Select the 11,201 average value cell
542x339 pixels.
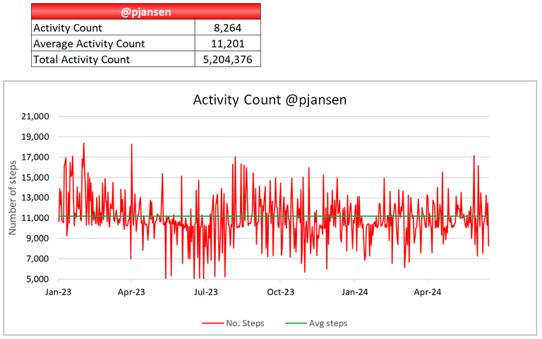[228, 44]
